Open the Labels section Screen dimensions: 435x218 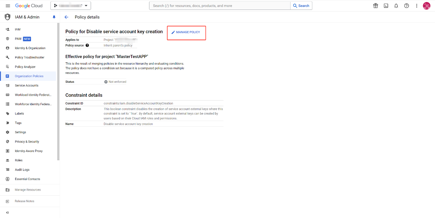[19, 113]
